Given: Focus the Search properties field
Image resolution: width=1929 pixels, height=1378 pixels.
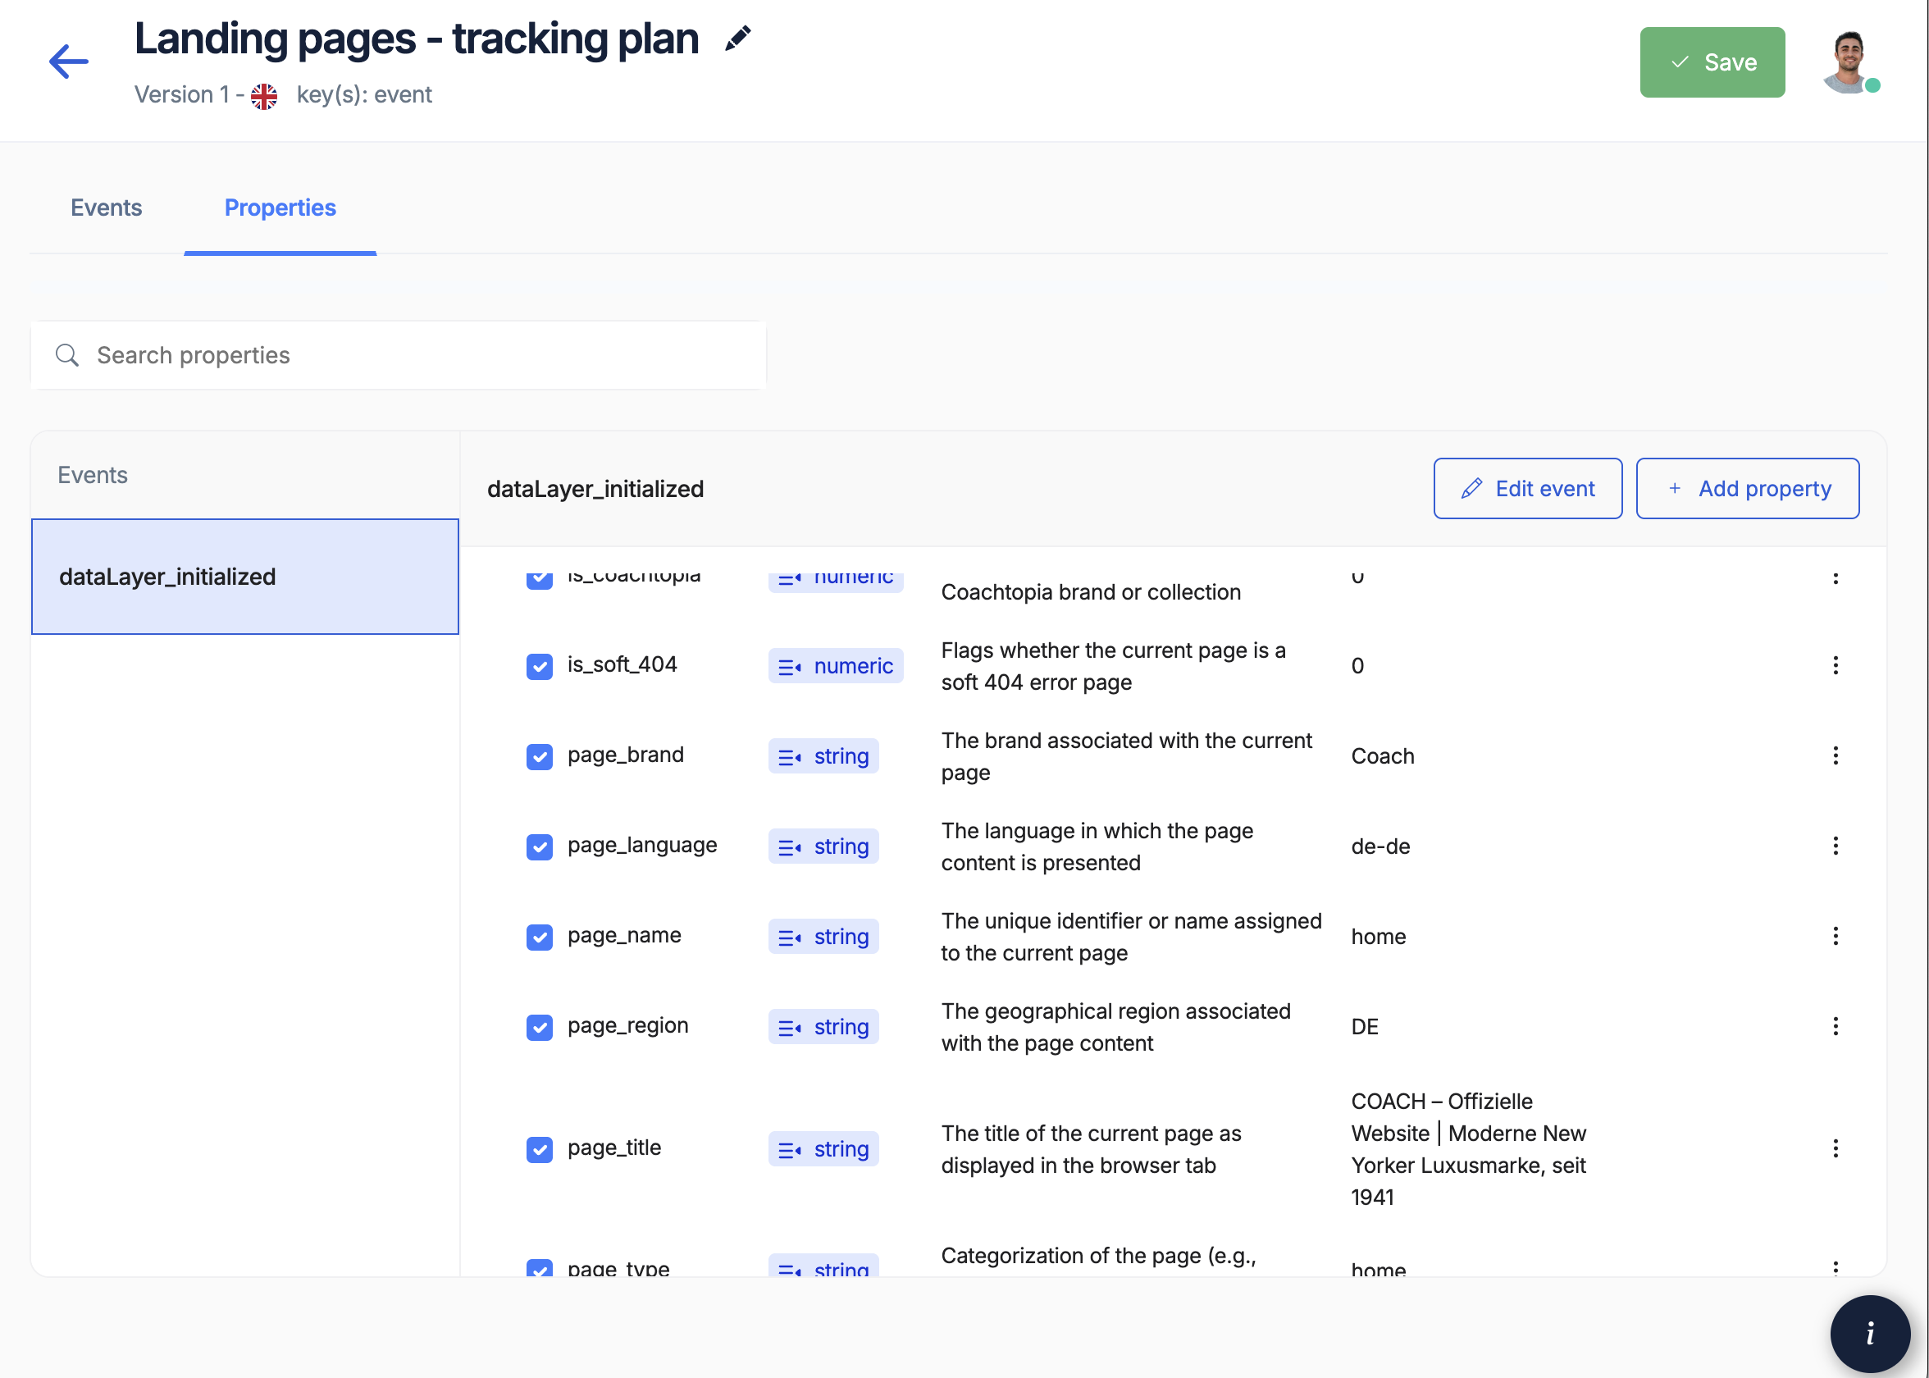Looking at the screenshot, I should [x=399, y=354].
